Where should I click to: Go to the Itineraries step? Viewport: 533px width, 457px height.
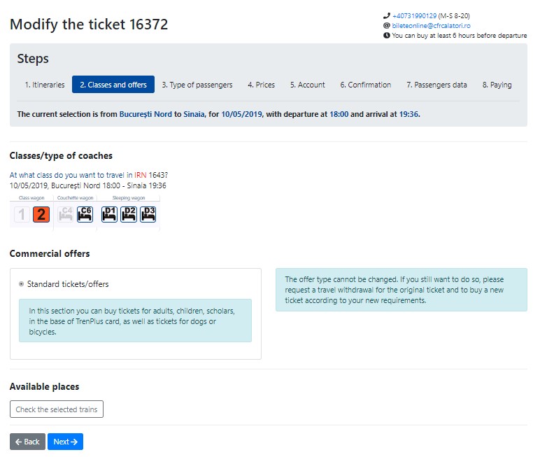click(x=45, y=85)
